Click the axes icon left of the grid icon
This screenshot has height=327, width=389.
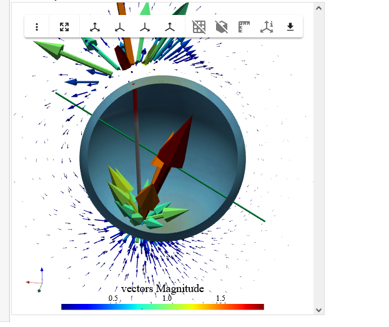point(170,27)
